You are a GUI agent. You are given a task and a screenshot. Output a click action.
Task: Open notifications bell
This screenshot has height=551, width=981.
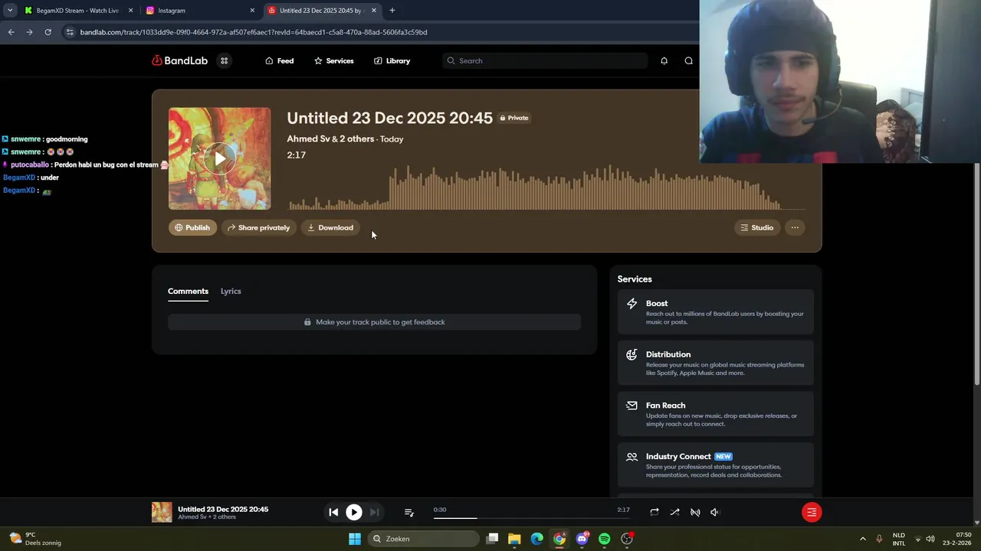tap(664, 60)
